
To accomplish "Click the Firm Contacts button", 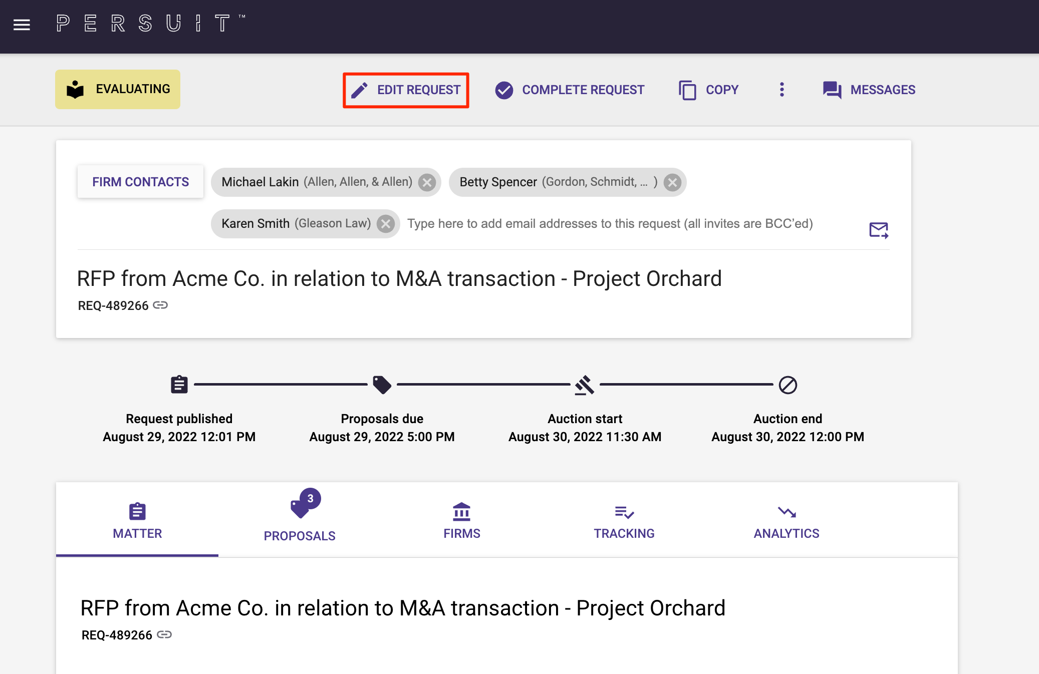I will [140, 182].
